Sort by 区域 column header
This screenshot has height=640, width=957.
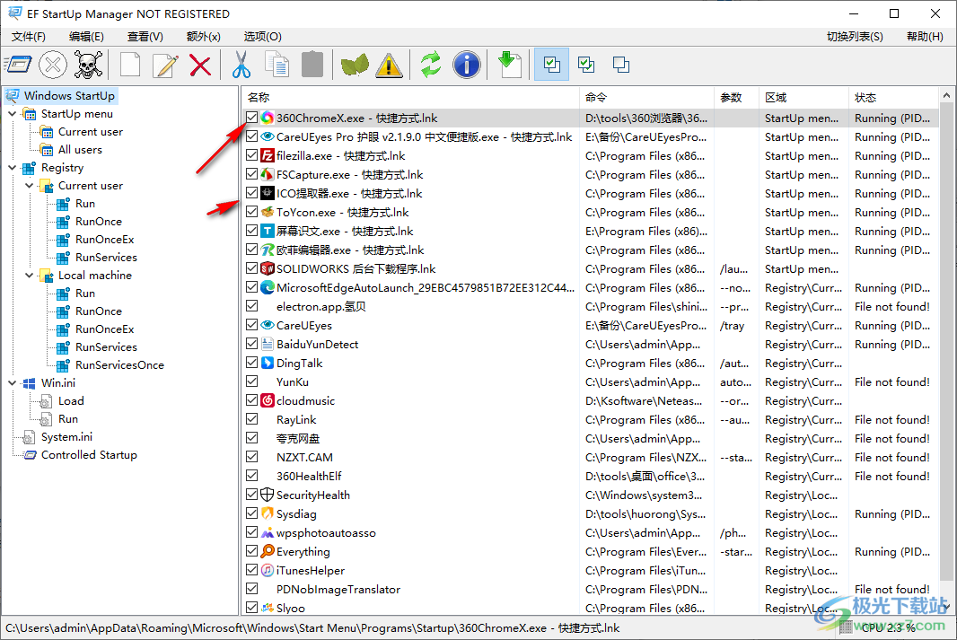[803, 98]
